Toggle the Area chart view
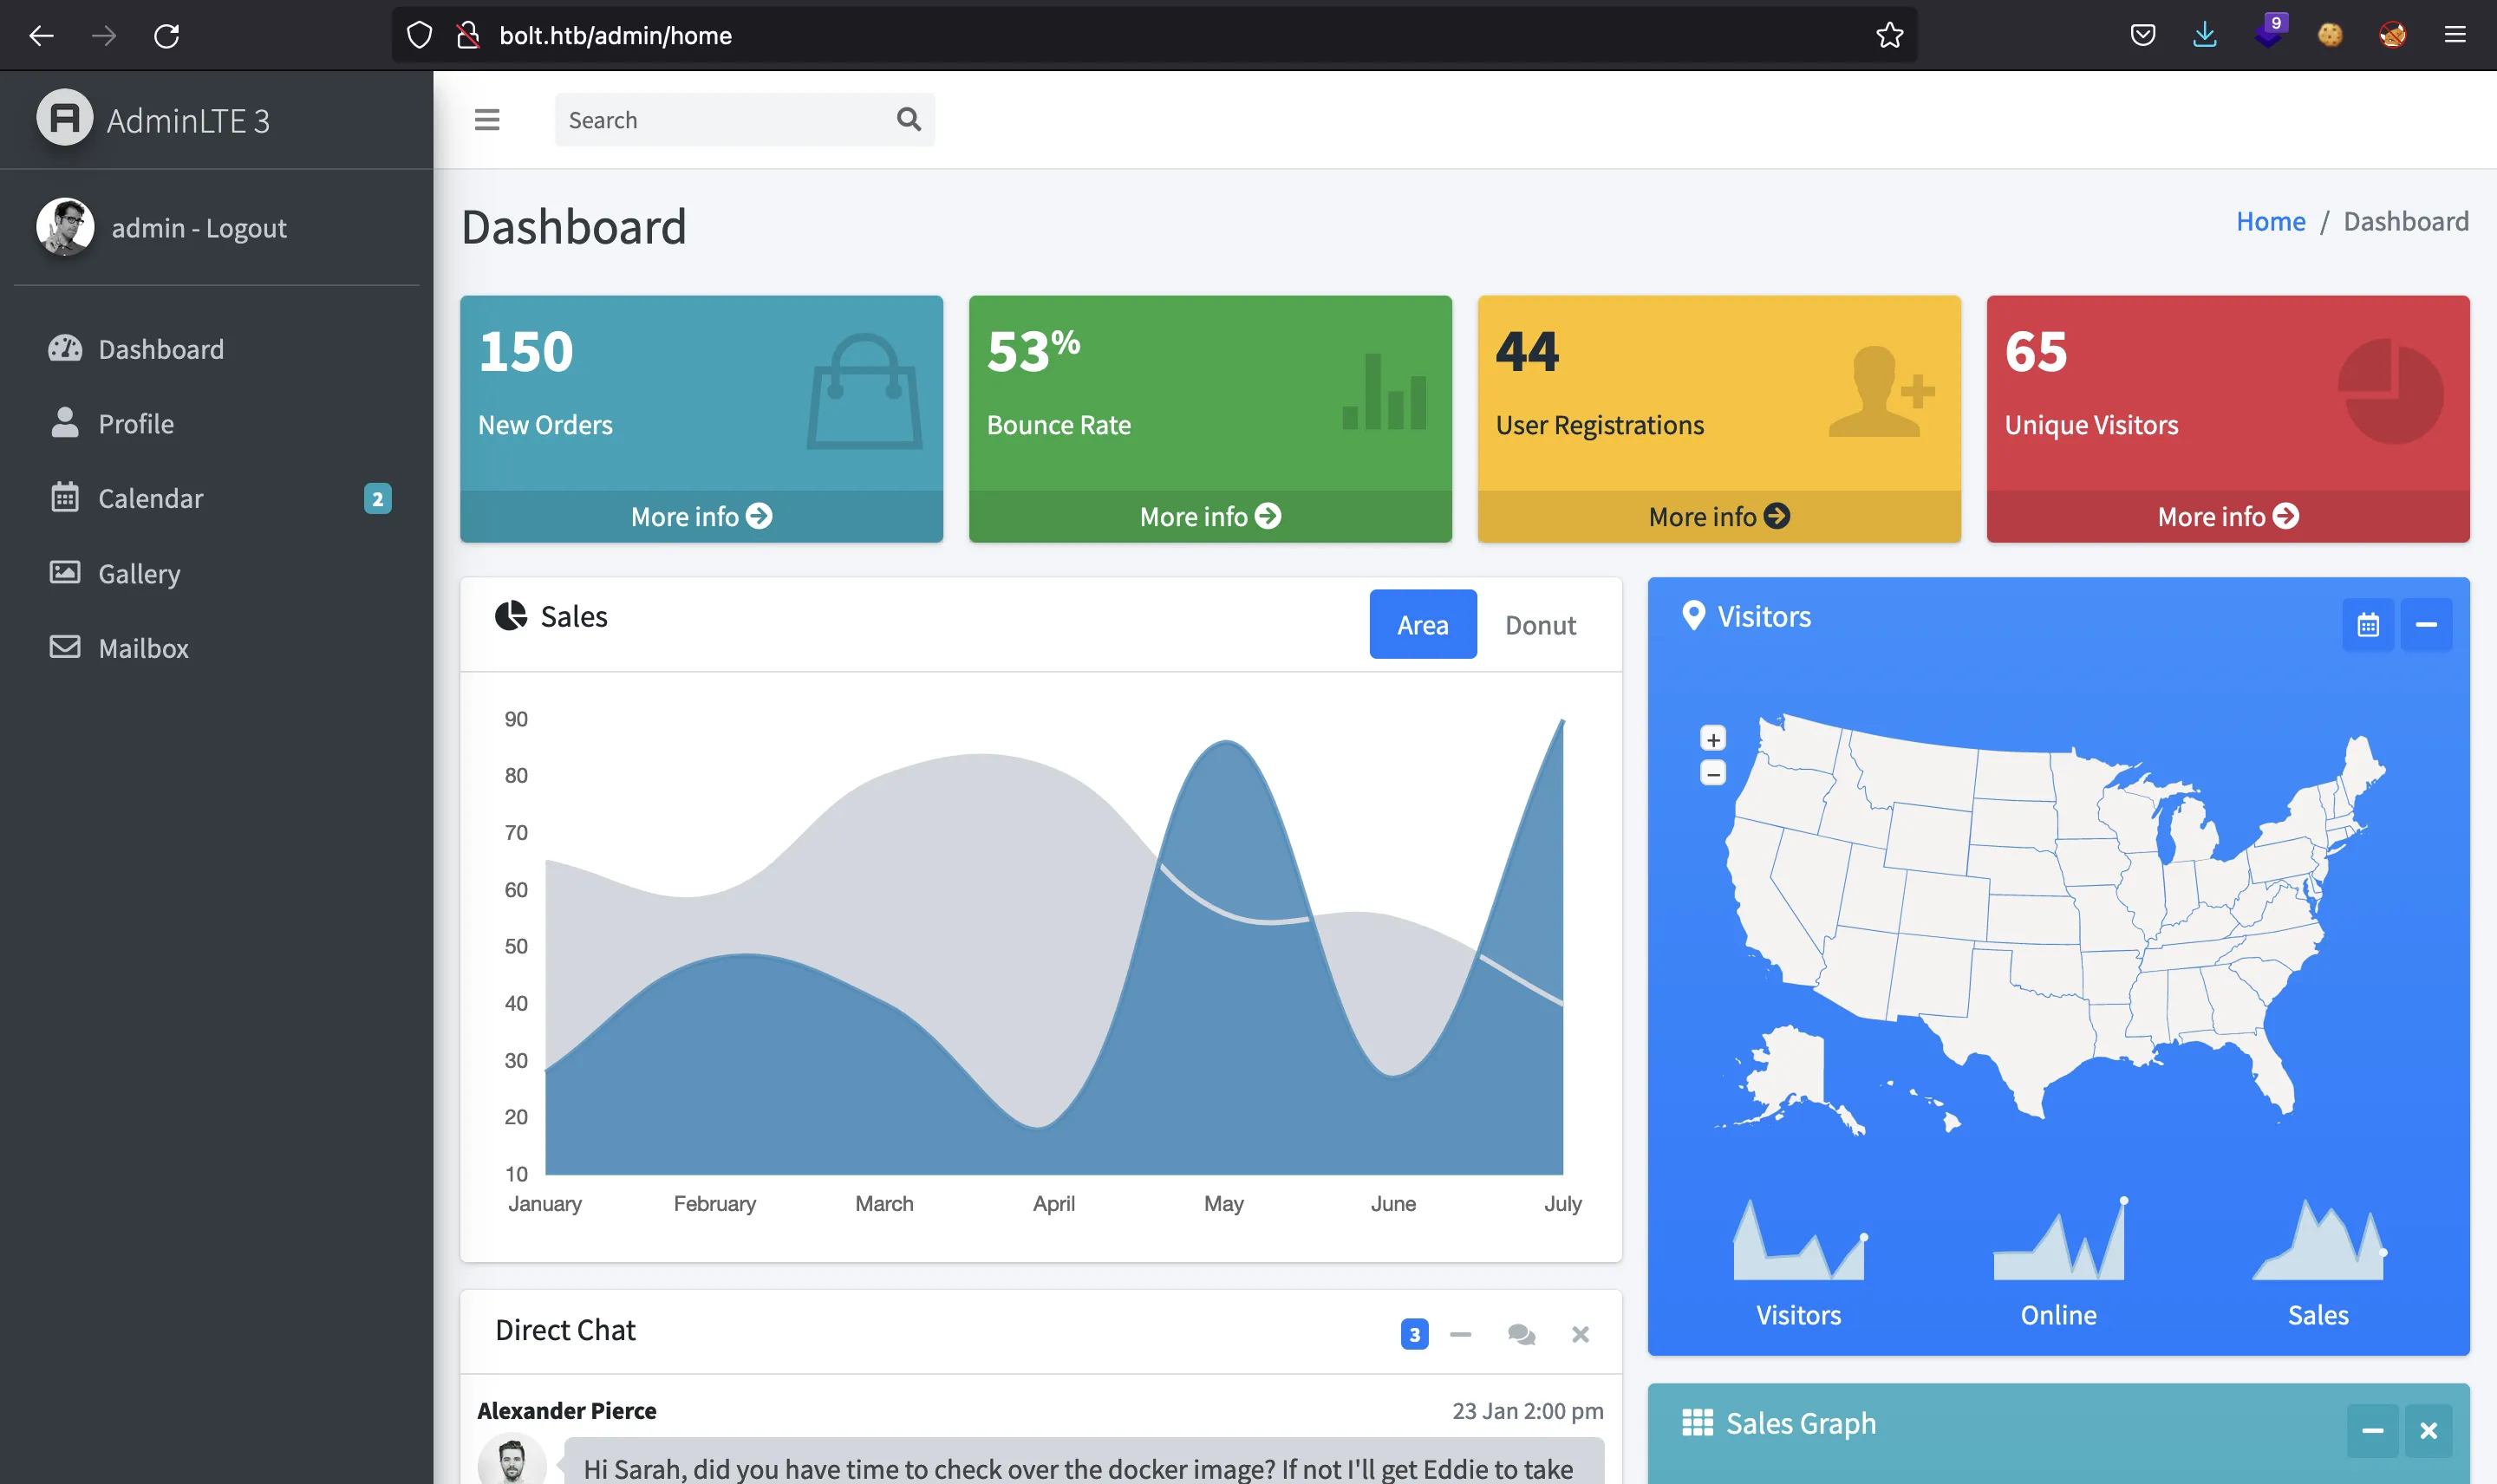This screenshot has height=1484, width=2497. [x=1423, y=622]
